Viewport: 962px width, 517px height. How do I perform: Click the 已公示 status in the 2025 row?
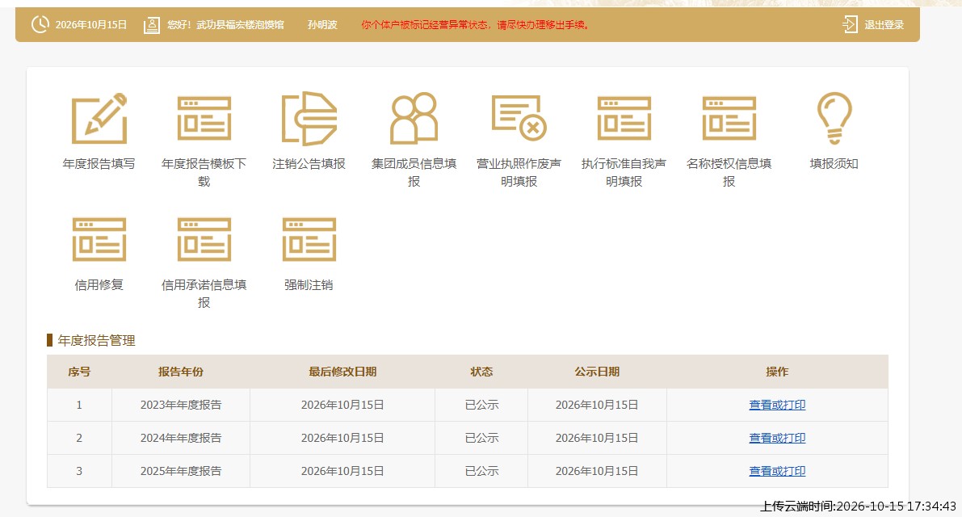pos(481,471)
